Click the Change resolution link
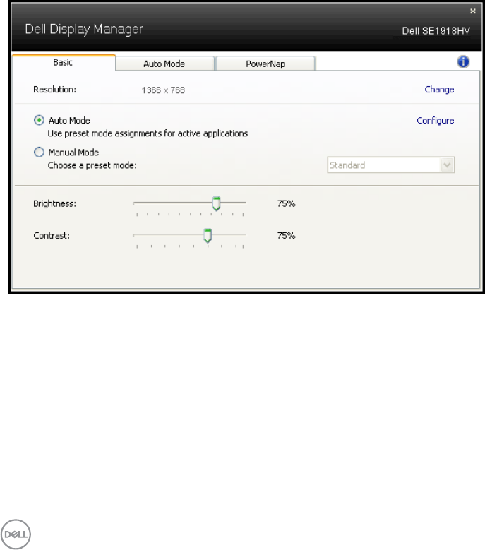The width and height of the screenshot is (485, 550). click(x=439, y=90)
